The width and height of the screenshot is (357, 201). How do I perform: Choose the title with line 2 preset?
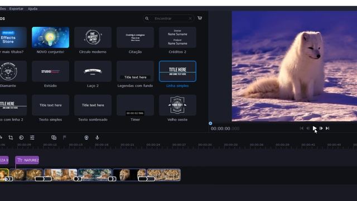click(x=13, y=105)
